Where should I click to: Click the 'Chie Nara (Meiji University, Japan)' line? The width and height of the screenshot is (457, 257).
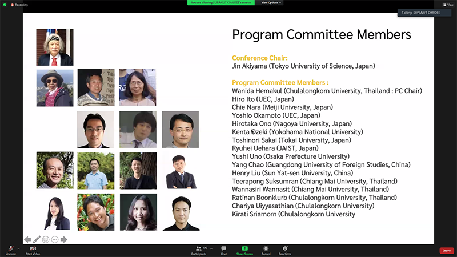tap(282, 107)
